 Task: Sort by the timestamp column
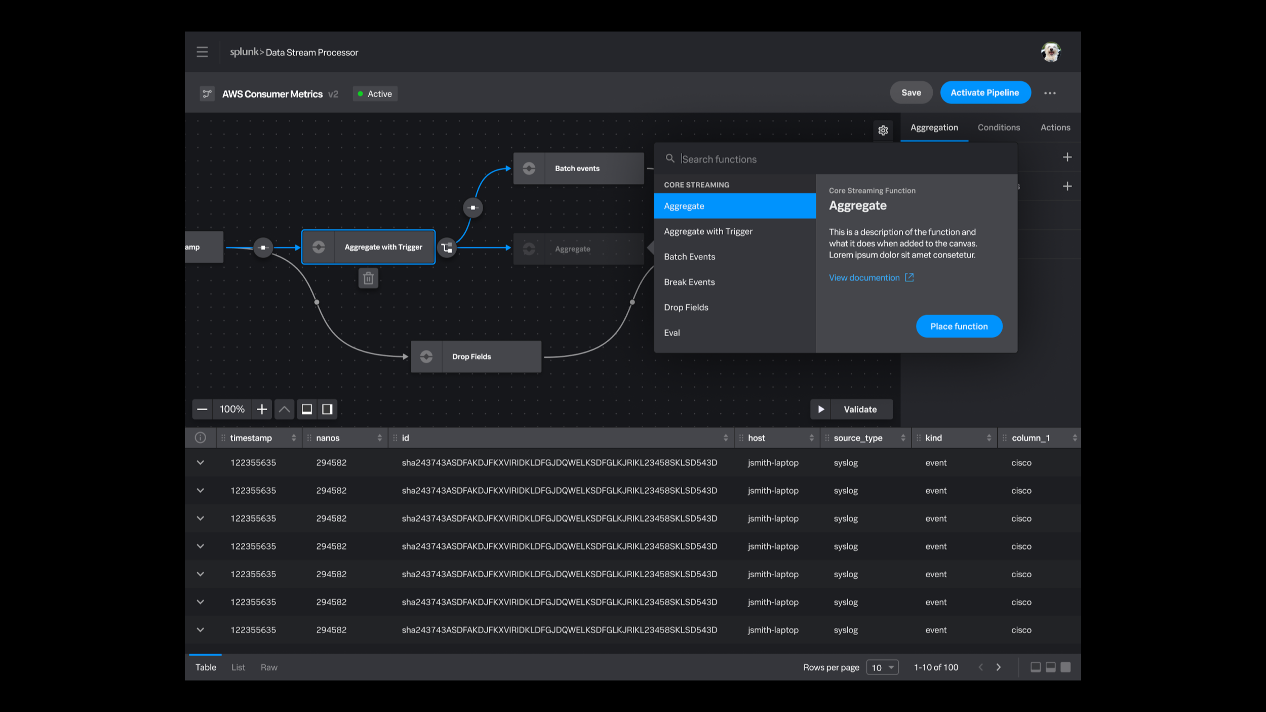click(293, 438)
